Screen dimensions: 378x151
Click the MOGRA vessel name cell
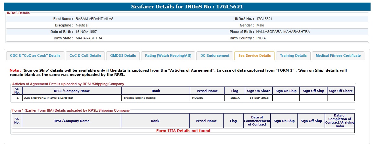click(197, 98)
